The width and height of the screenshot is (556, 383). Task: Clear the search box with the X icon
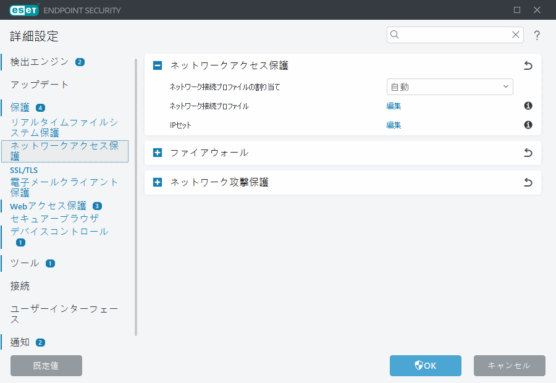coord(516,35)
